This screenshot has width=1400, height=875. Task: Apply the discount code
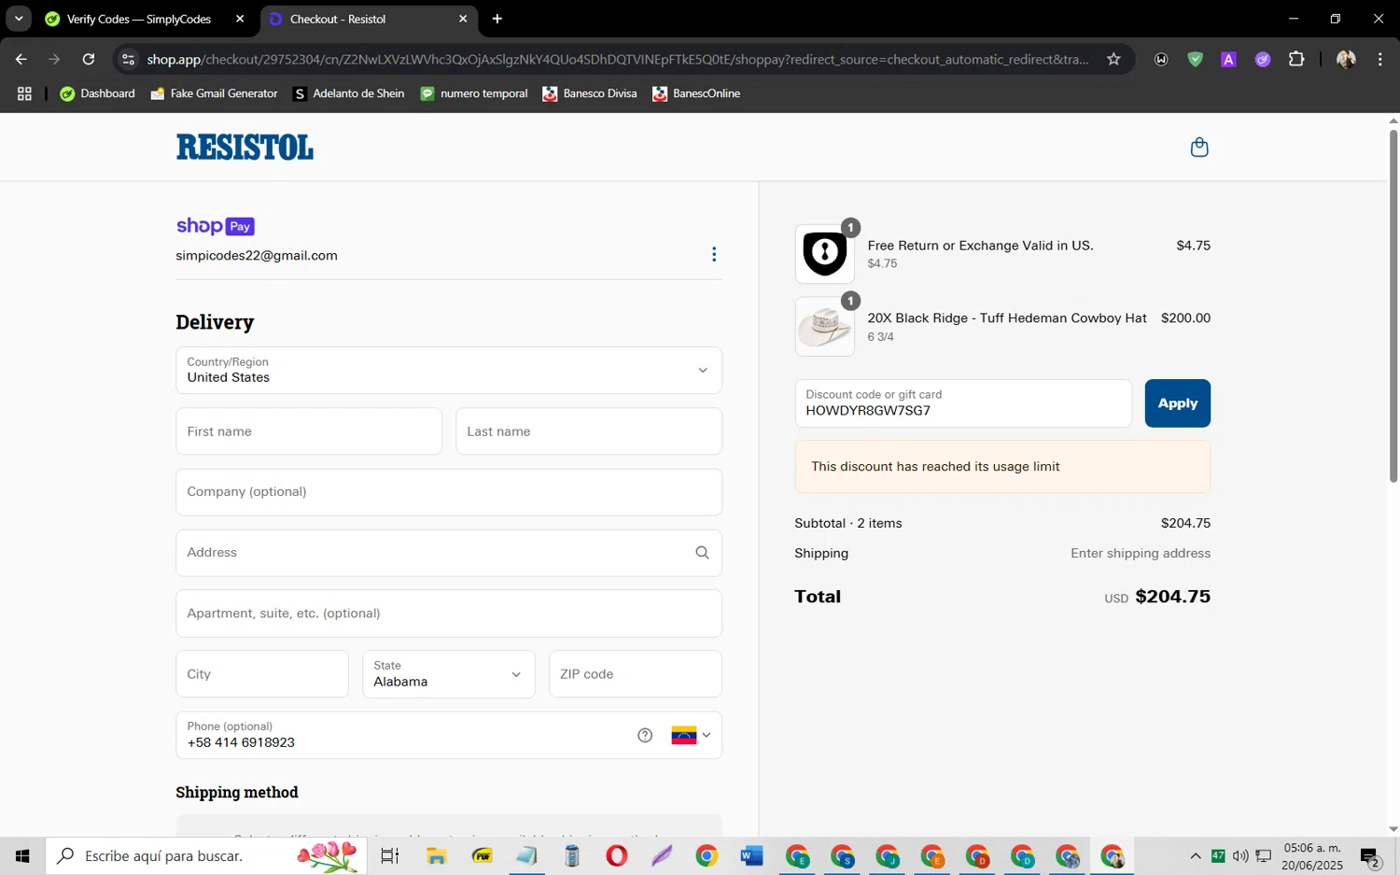[x=1178, y=403]
